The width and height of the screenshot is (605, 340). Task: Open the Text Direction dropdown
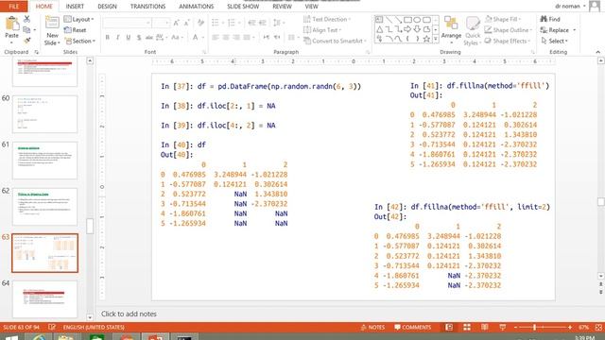[327, 19]
